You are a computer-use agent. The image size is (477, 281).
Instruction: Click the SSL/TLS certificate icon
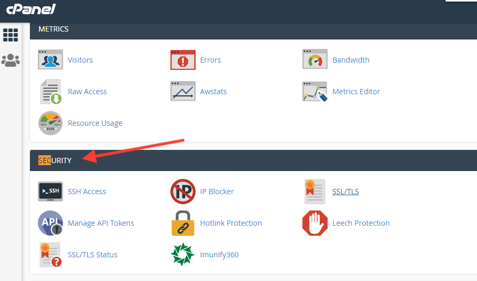[315, 192]
